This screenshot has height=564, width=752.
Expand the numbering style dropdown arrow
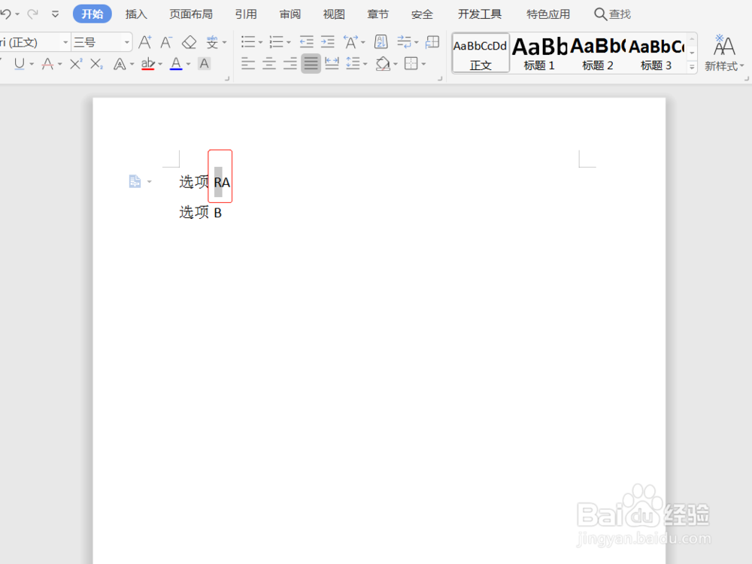(288, 42)
